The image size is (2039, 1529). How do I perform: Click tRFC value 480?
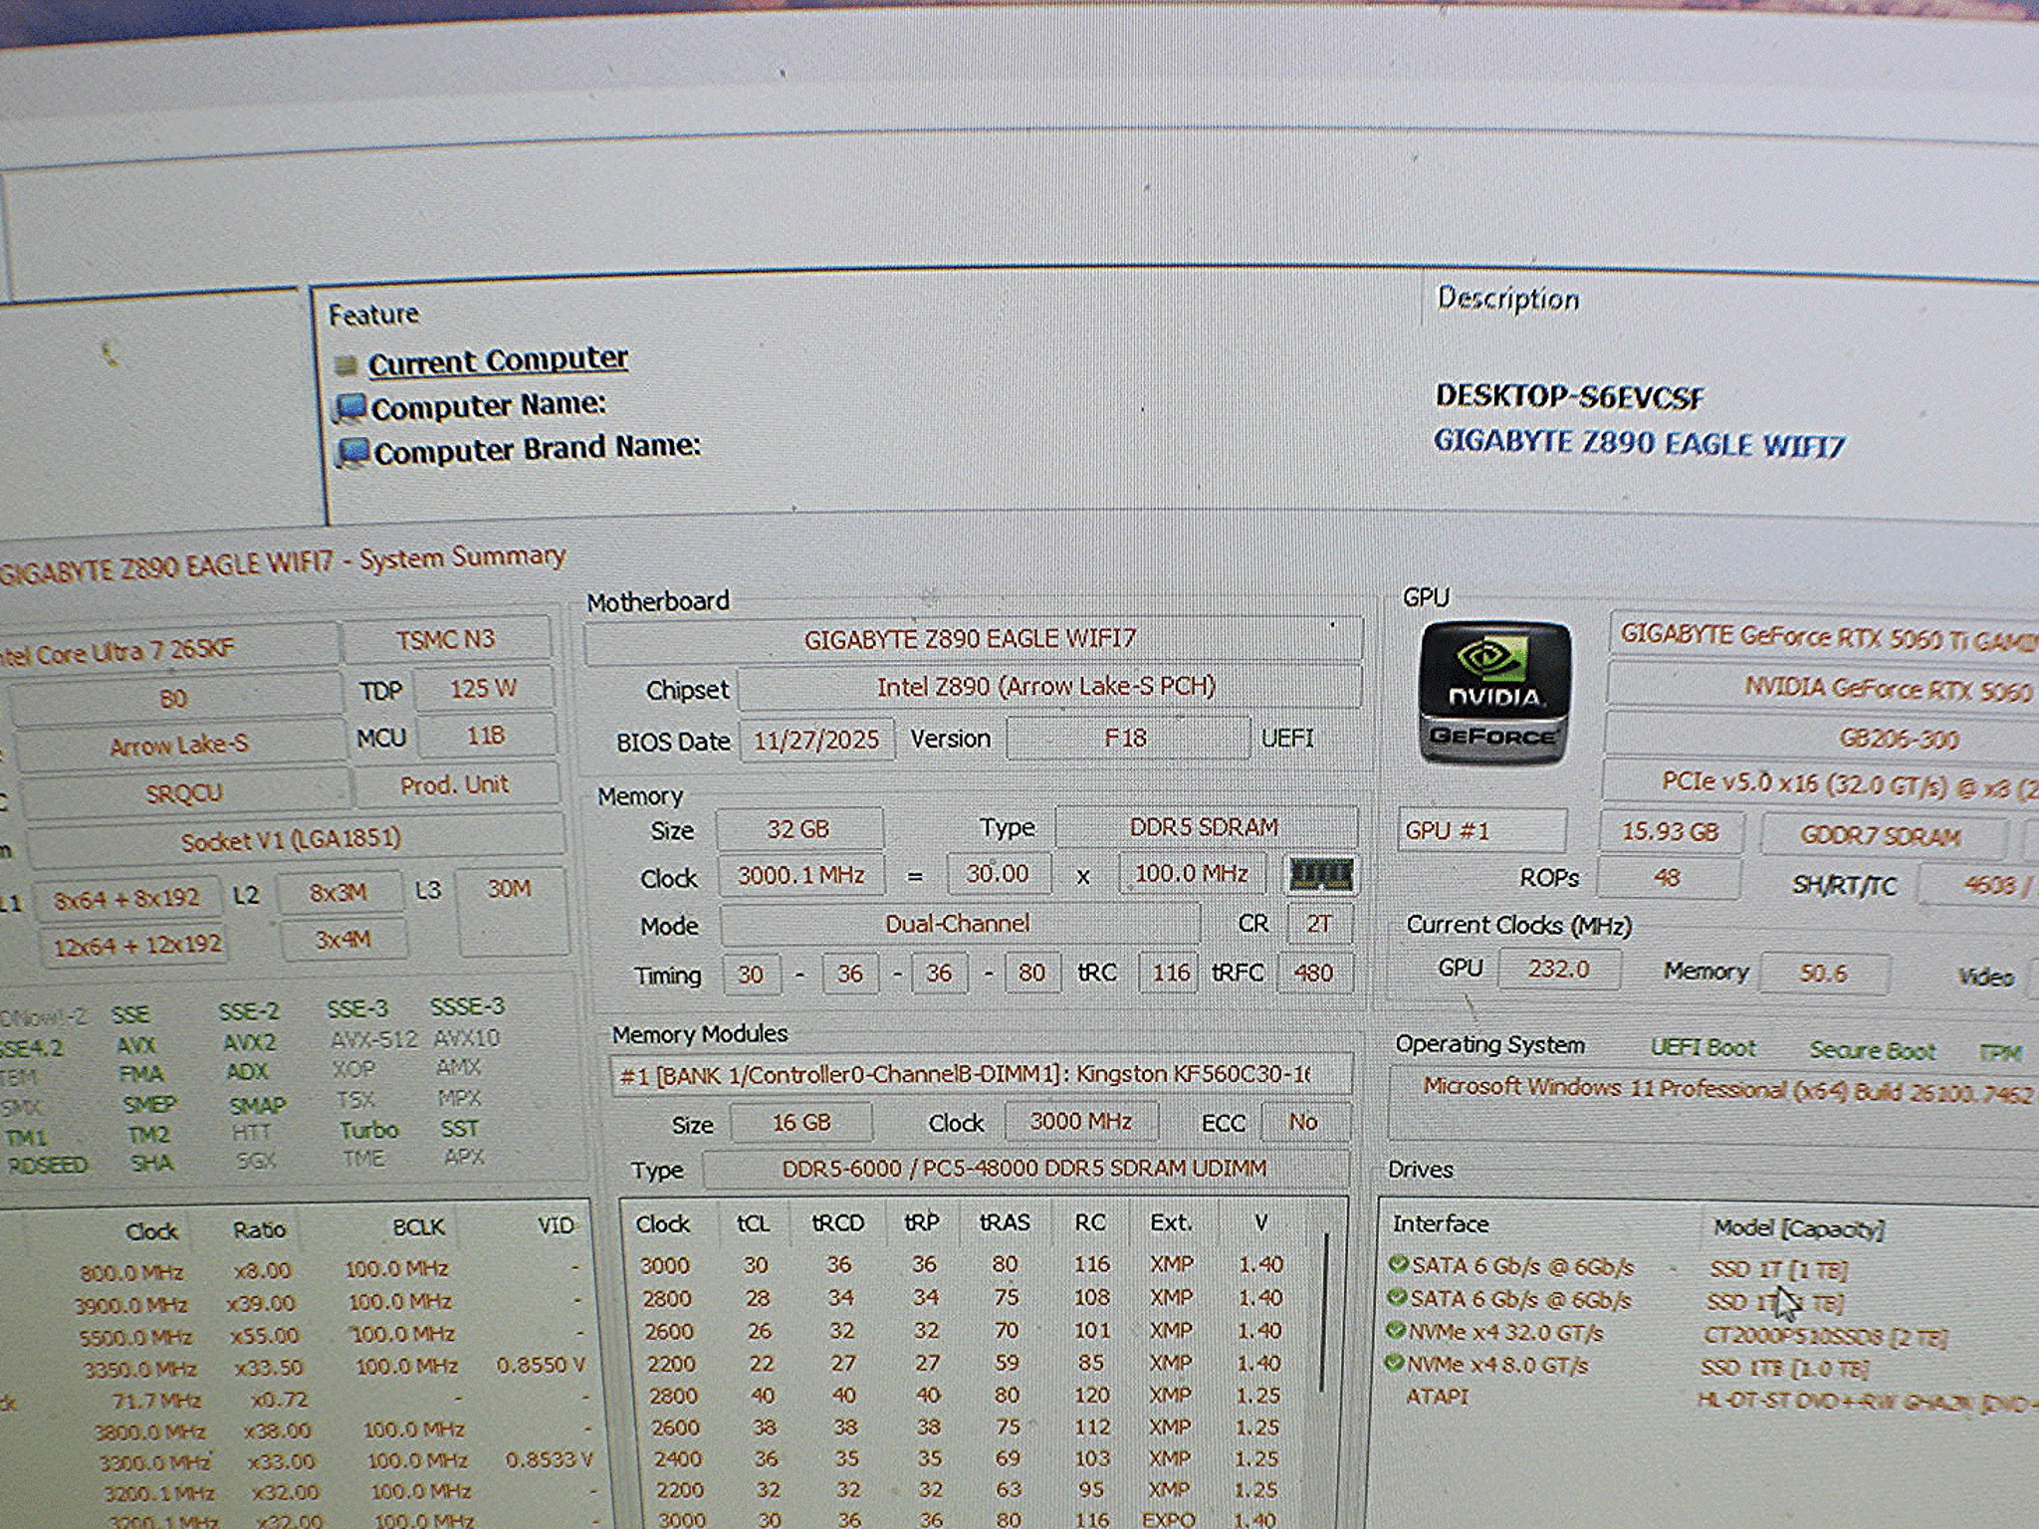coord(1313,973)
